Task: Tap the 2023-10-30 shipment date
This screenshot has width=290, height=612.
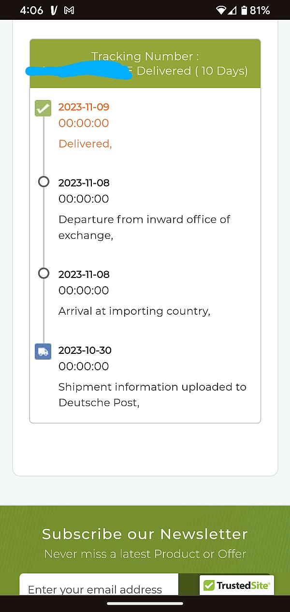Action: 84,350
